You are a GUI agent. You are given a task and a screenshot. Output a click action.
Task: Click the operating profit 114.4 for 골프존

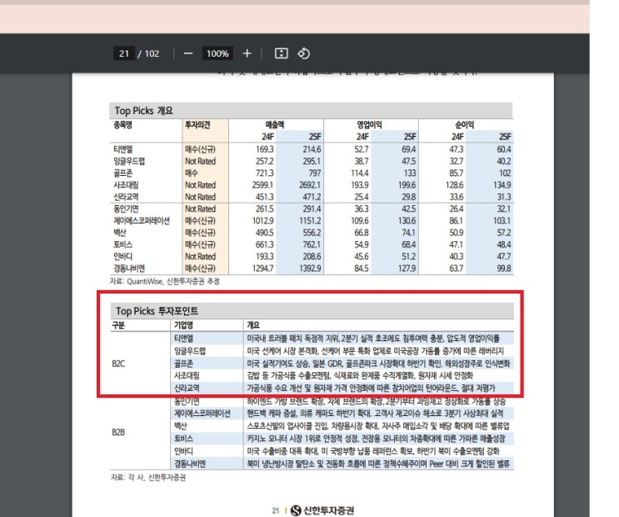[x=360, y=173]
